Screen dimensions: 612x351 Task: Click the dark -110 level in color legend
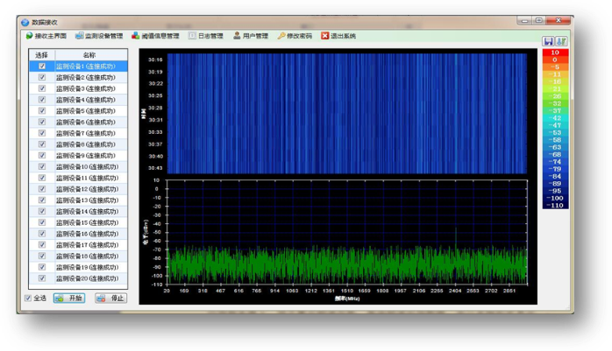point(555,206)
